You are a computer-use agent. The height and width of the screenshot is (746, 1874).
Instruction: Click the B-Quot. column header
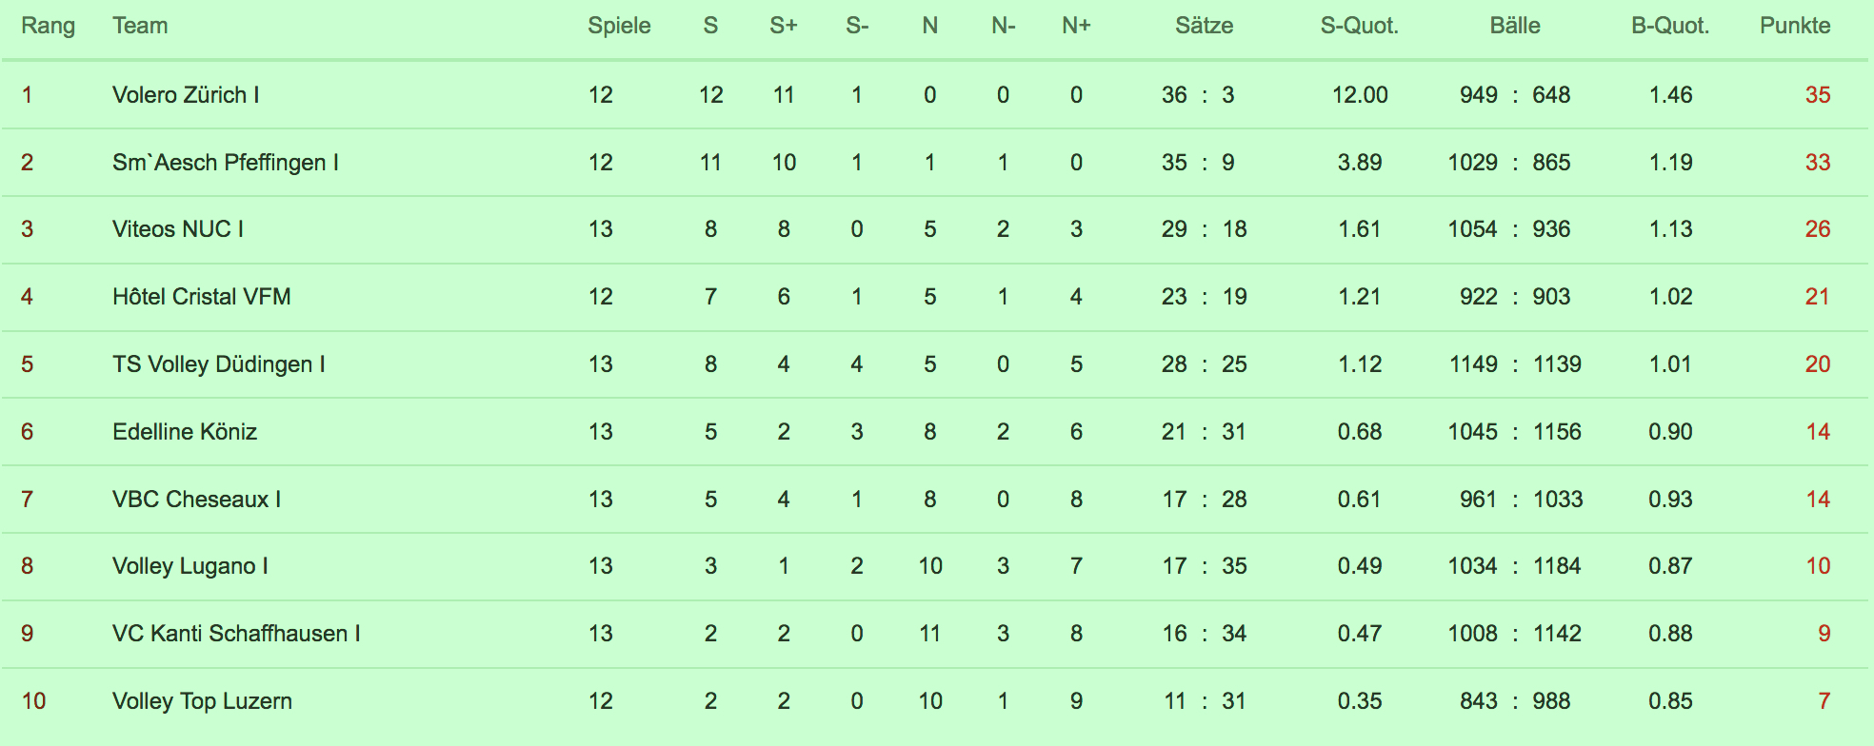click(1670, 26)
